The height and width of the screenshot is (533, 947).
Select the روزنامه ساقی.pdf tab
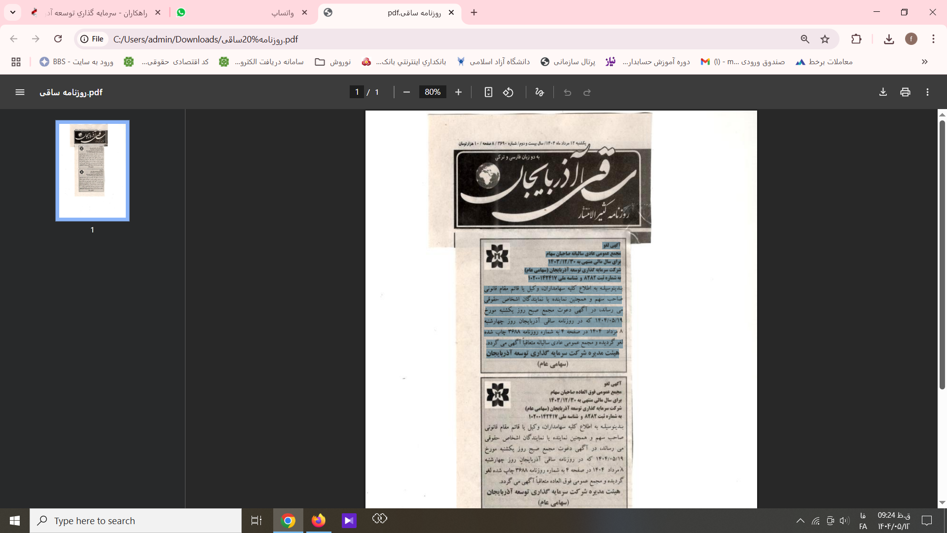(390, 13)
